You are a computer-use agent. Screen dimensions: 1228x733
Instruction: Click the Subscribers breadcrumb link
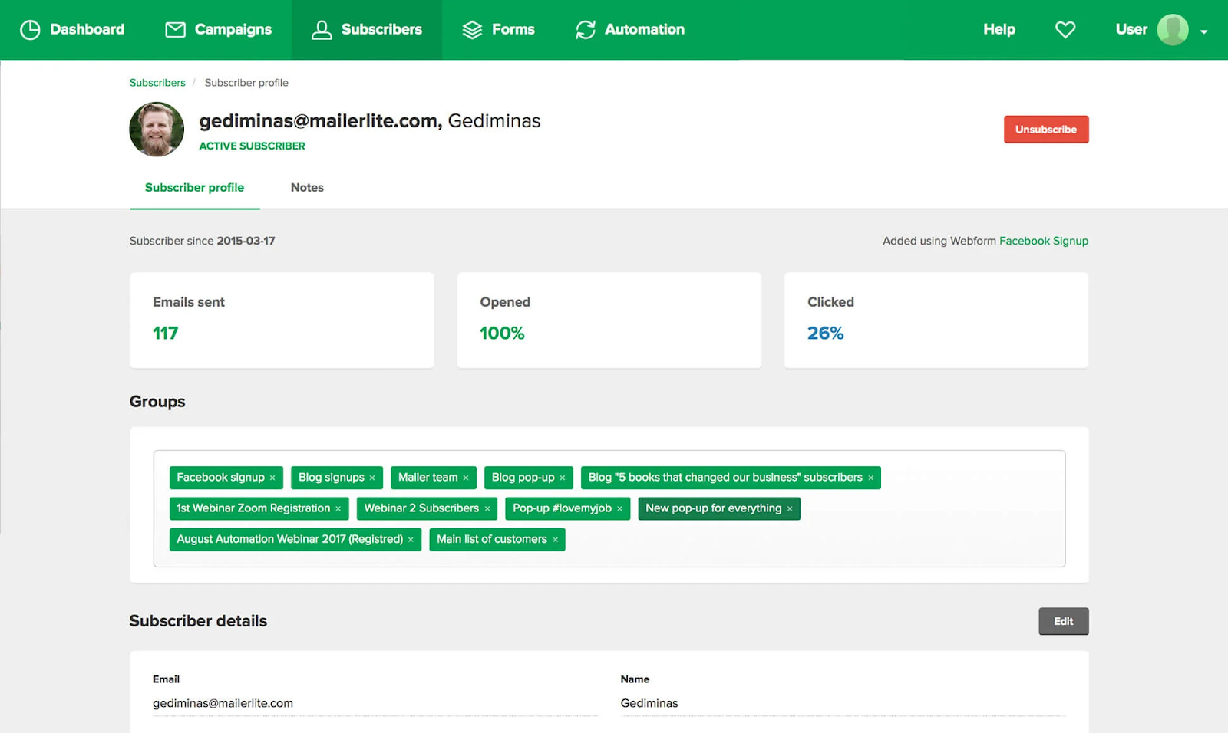tap(157, 83)
